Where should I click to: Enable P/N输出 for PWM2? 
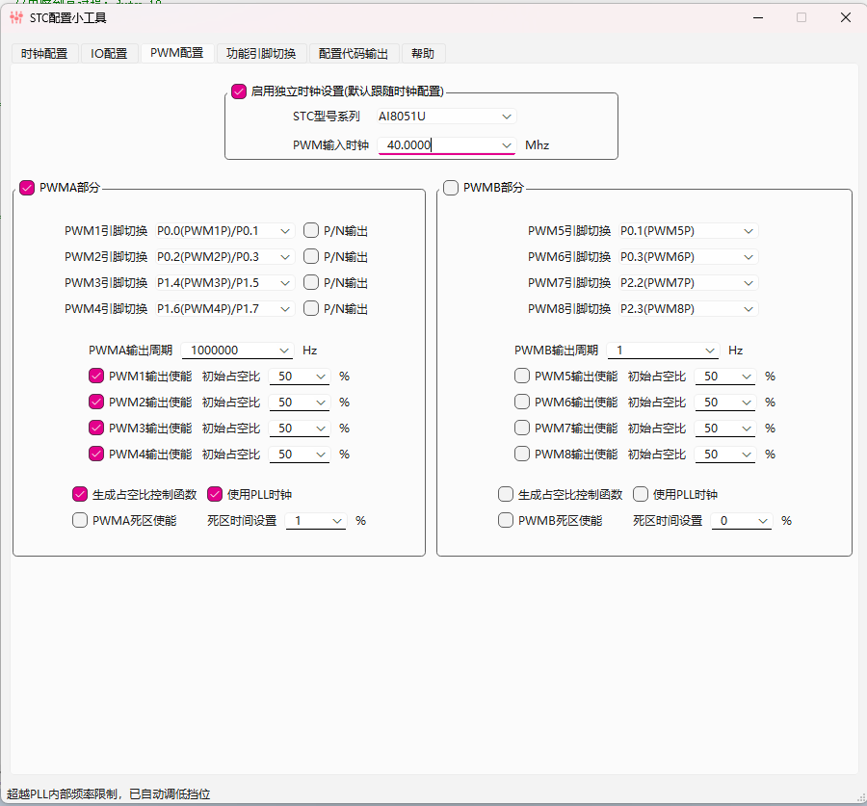point(311,256)
